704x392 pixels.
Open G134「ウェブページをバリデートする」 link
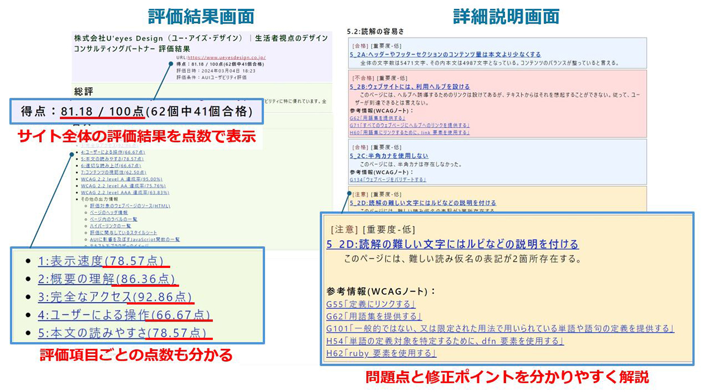[388, 180]
